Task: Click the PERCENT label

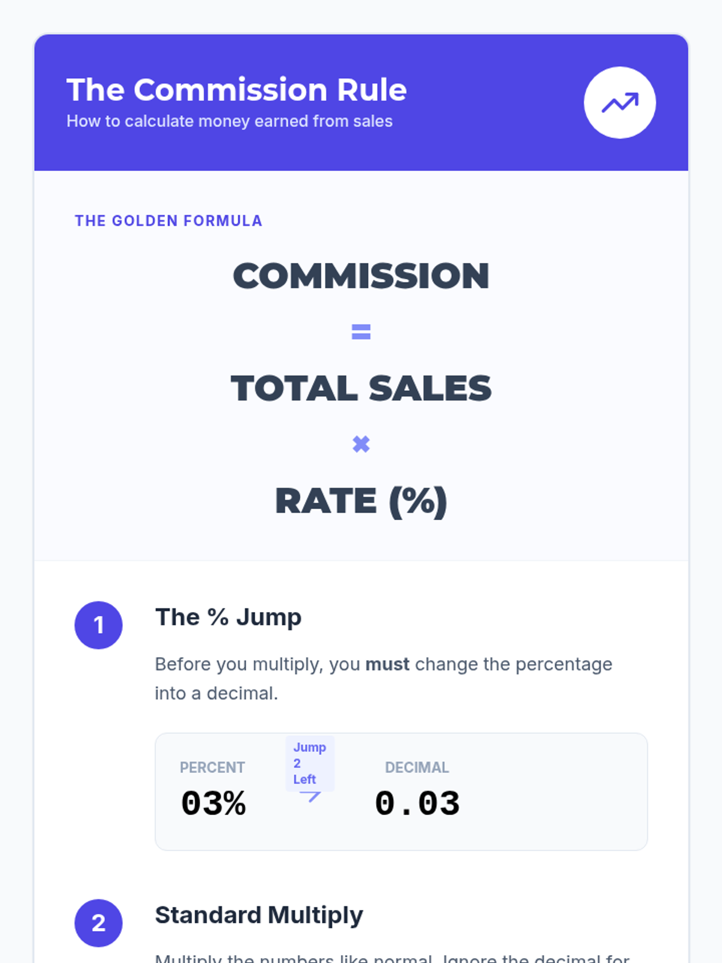Action: [x=212, y=767]
